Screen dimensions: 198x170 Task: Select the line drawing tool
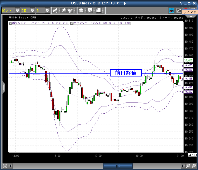(55, 10)
